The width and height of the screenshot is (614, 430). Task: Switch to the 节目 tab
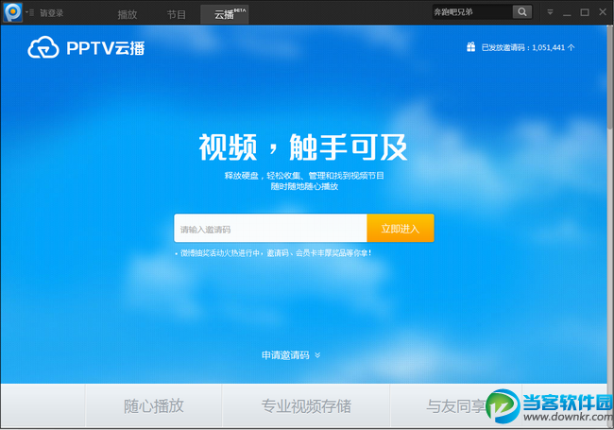click(x=177, y=14)
